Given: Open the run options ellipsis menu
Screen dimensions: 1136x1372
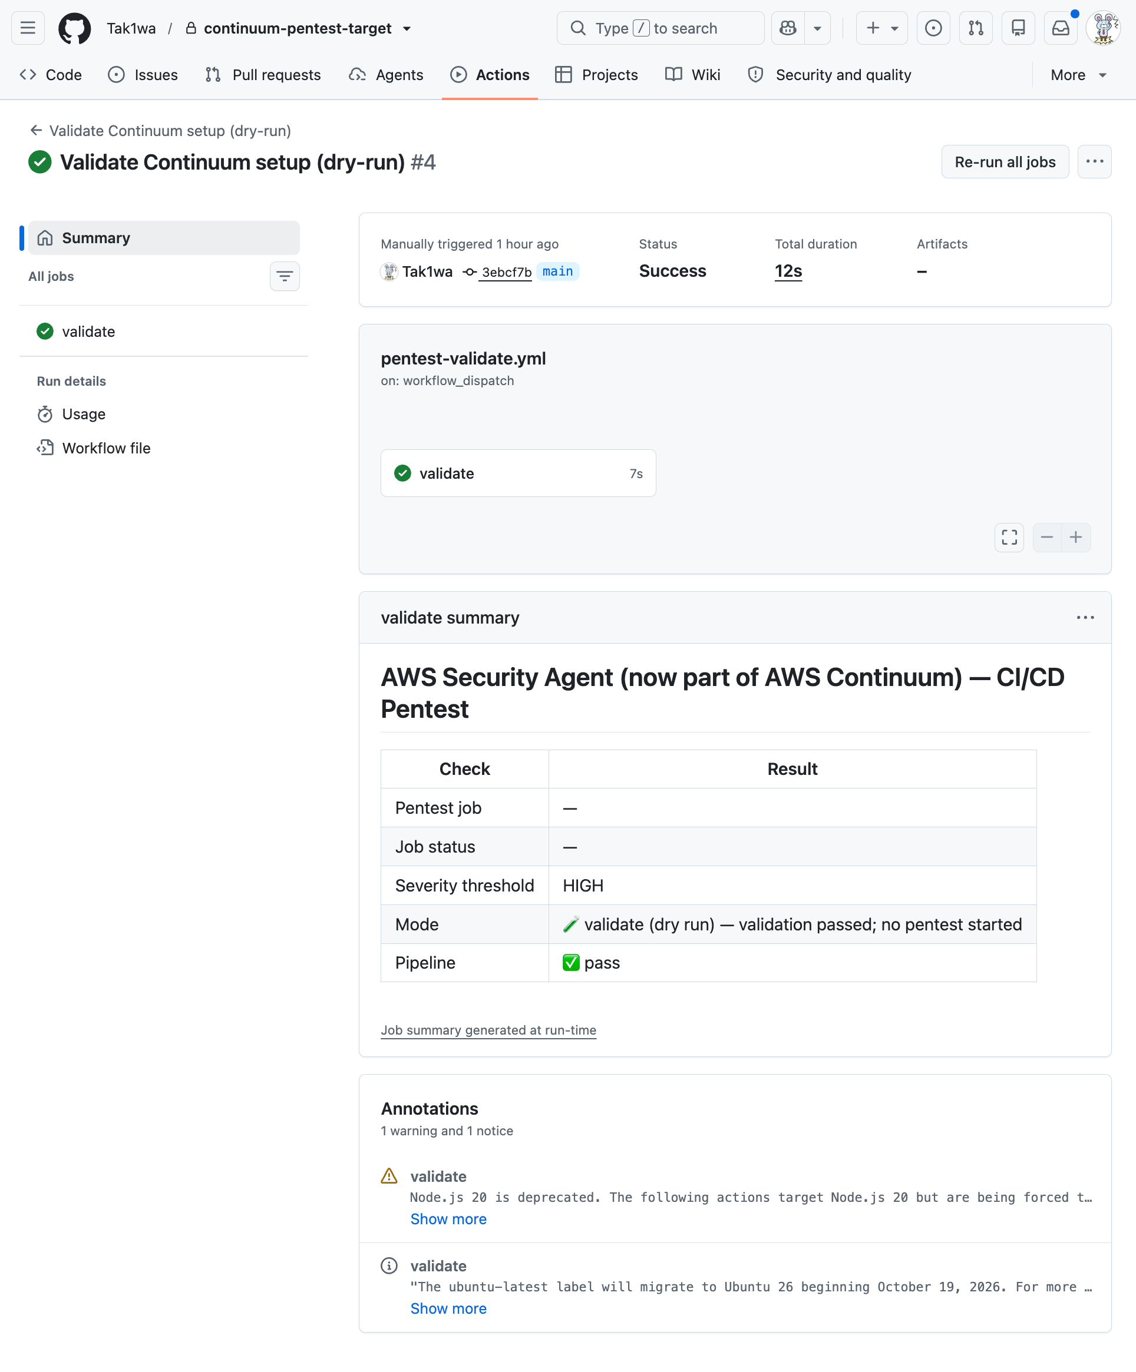Looking at the screenshot, I should tap(1094, 162).
